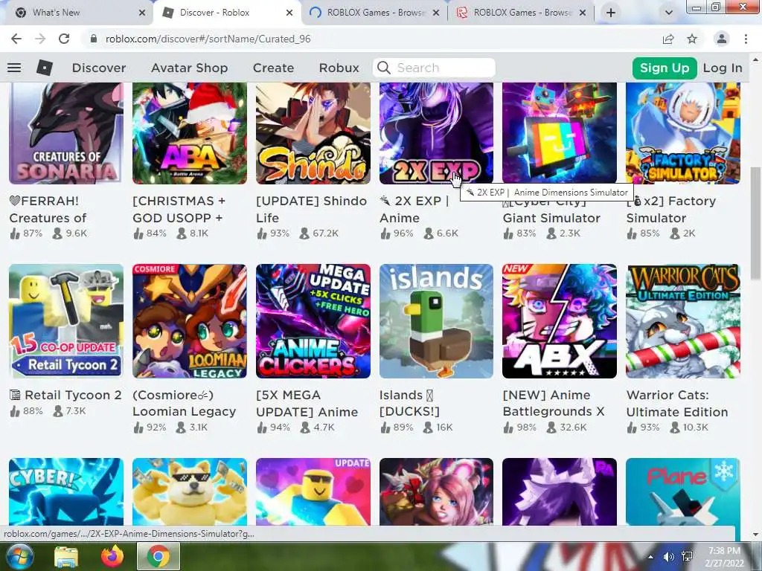The width and height of the screenshot is (762, 571).
Task: Open tab search dropdown chevron
Action: click(669, 13)
